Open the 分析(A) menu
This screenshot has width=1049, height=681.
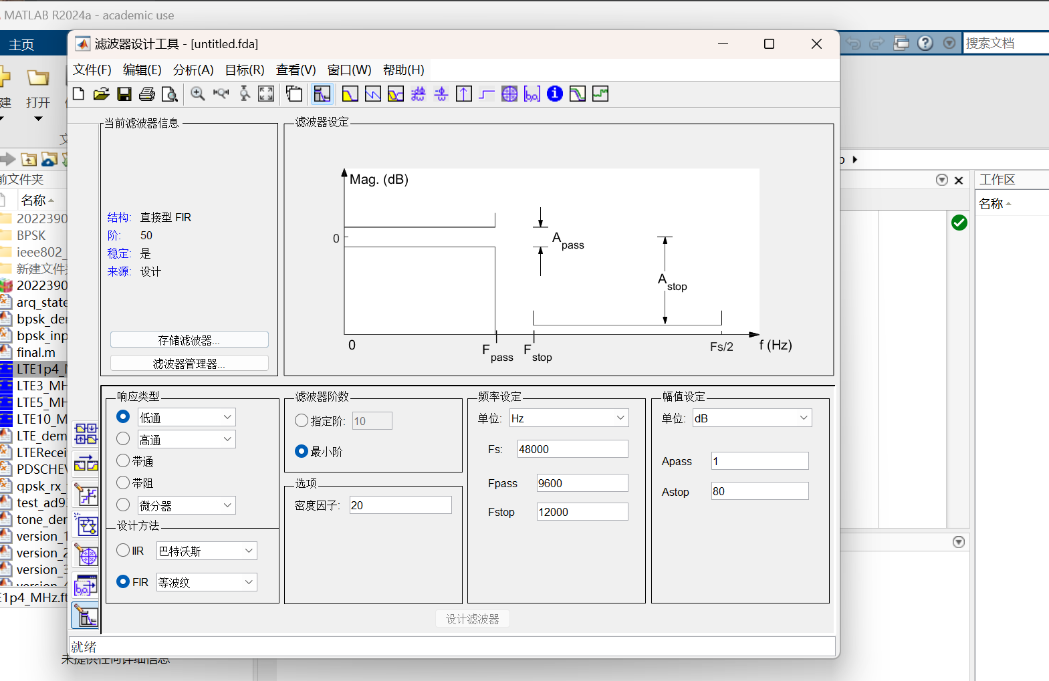[x=193, y=70]
